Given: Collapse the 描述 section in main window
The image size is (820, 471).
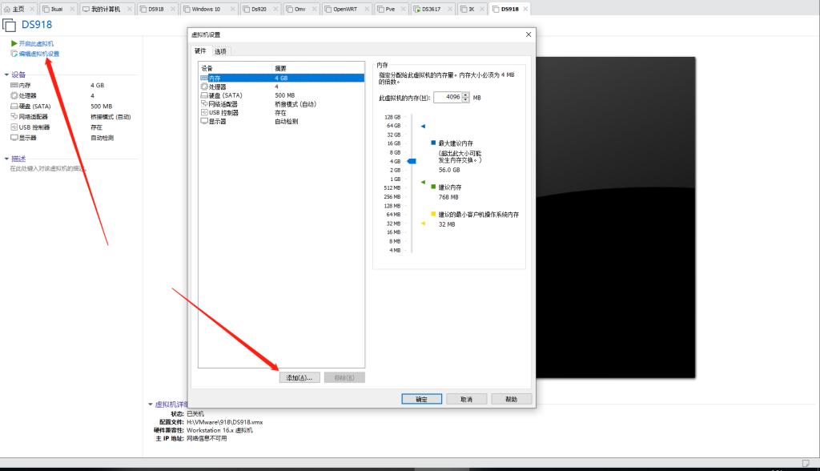Looking at the screenshot, I should pos(6,159).
